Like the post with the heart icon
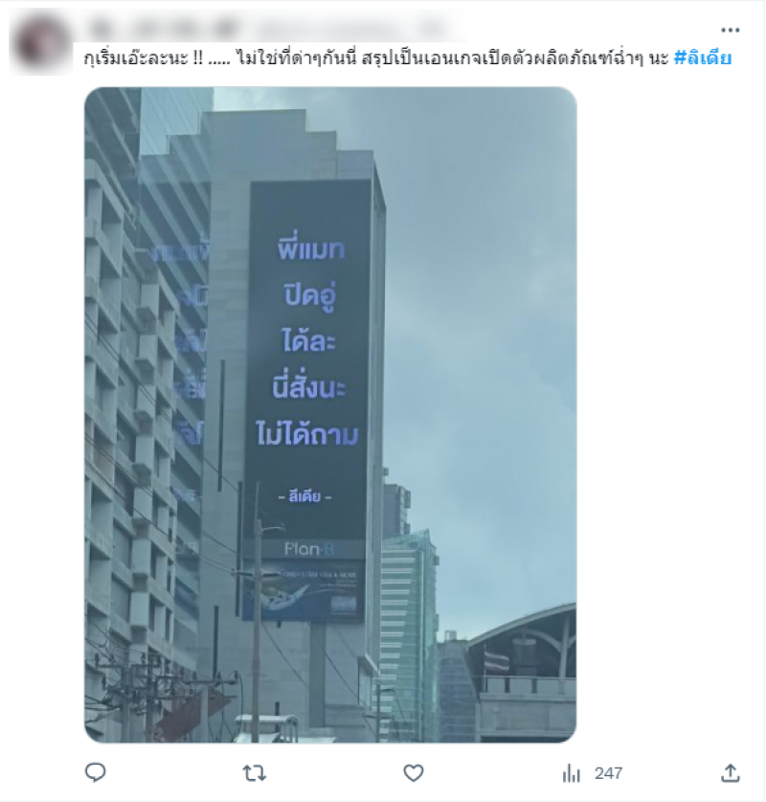 pos(414,773)
